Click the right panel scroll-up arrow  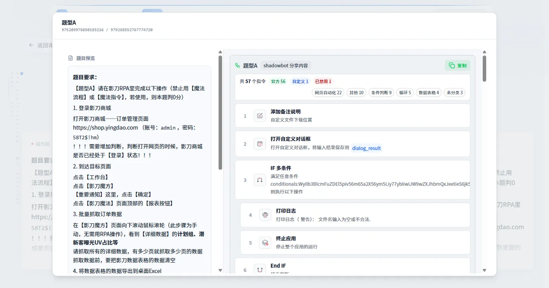(x=484, y=52)
